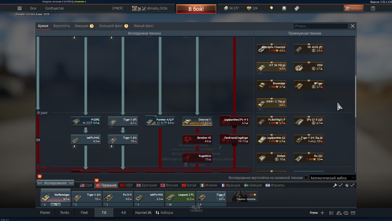The width and height of the screenshot is (392, 221).
Task: Open the diamond-shaped icon in top bar
Action: tap(284, 8)
